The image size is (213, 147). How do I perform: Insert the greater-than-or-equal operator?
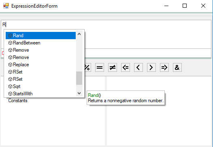[x=164, y=67]
